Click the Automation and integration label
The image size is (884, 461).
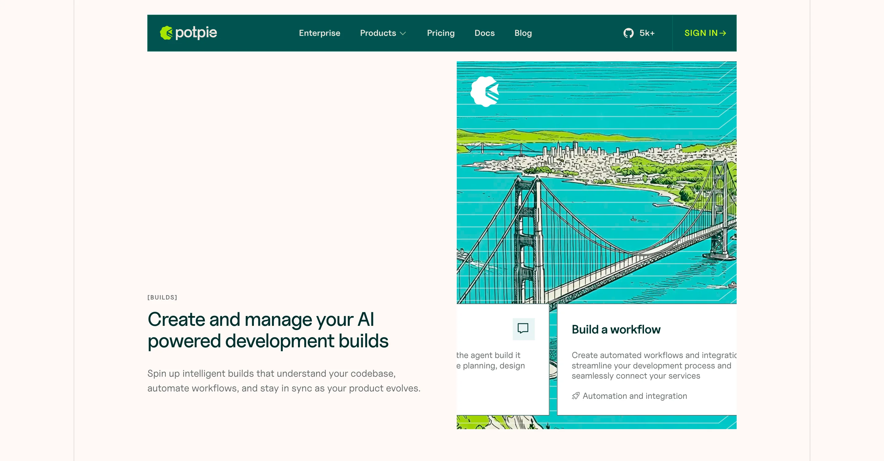tap(634, 396)
